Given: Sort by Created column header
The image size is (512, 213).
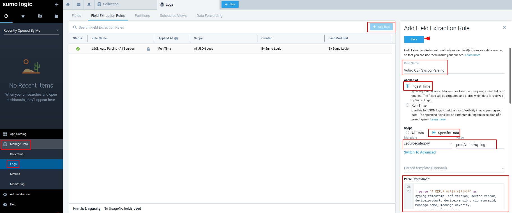Looking at the screenshot, I should coord(267,38).
